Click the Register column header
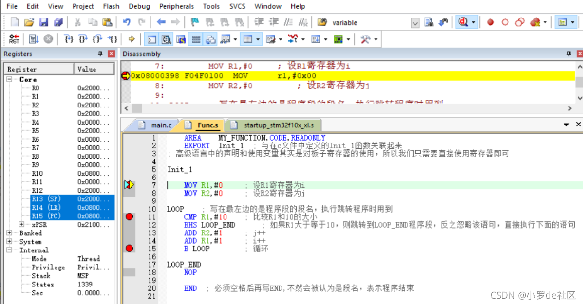Screen dimensions: 583x304 tap(39, 69)
